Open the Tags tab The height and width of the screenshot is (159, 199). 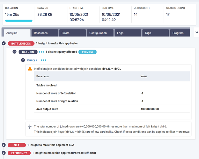(x=156, y=33)
